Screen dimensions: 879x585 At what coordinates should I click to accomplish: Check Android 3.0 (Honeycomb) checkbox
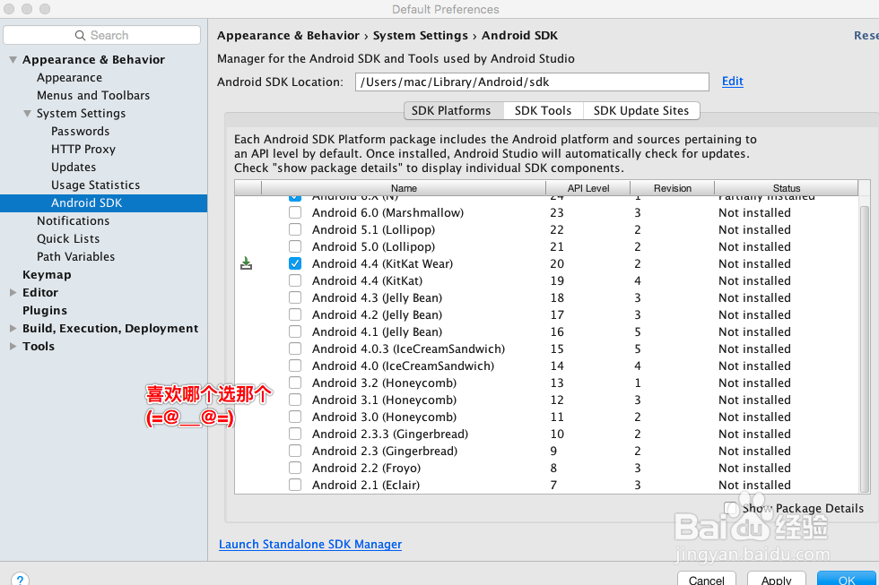(x=295, y=417)
